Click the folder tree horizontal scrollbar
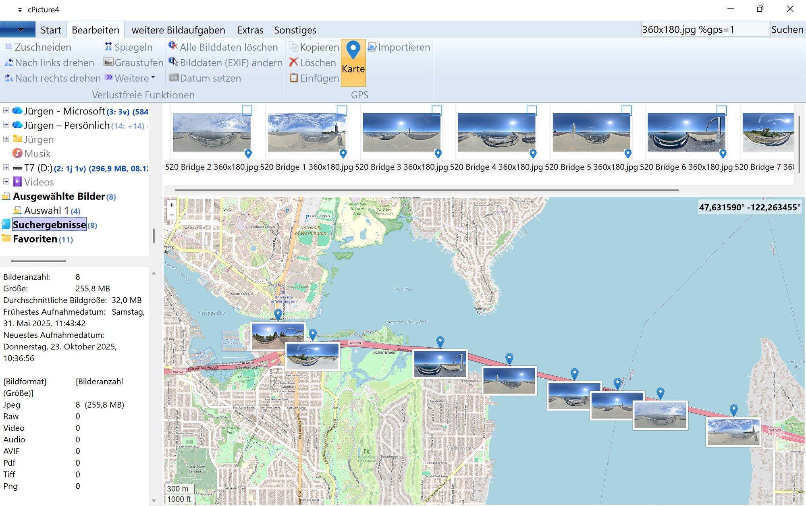The height and width of the screenshot is (506, 806). pyautogui.click(x=39, y=261)
